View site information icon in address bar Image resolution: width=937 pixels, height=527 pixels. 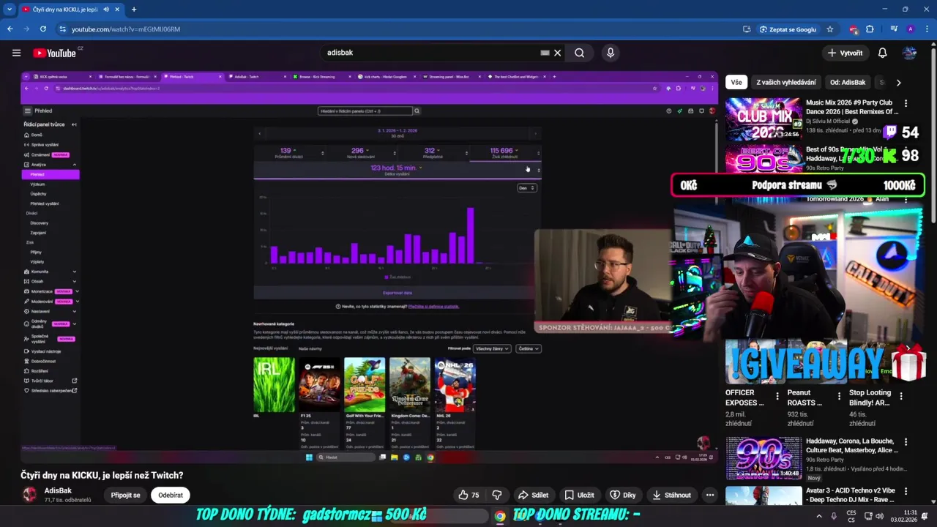pos(63,29)
